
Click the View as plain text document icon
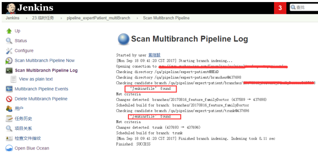(13, 79)
